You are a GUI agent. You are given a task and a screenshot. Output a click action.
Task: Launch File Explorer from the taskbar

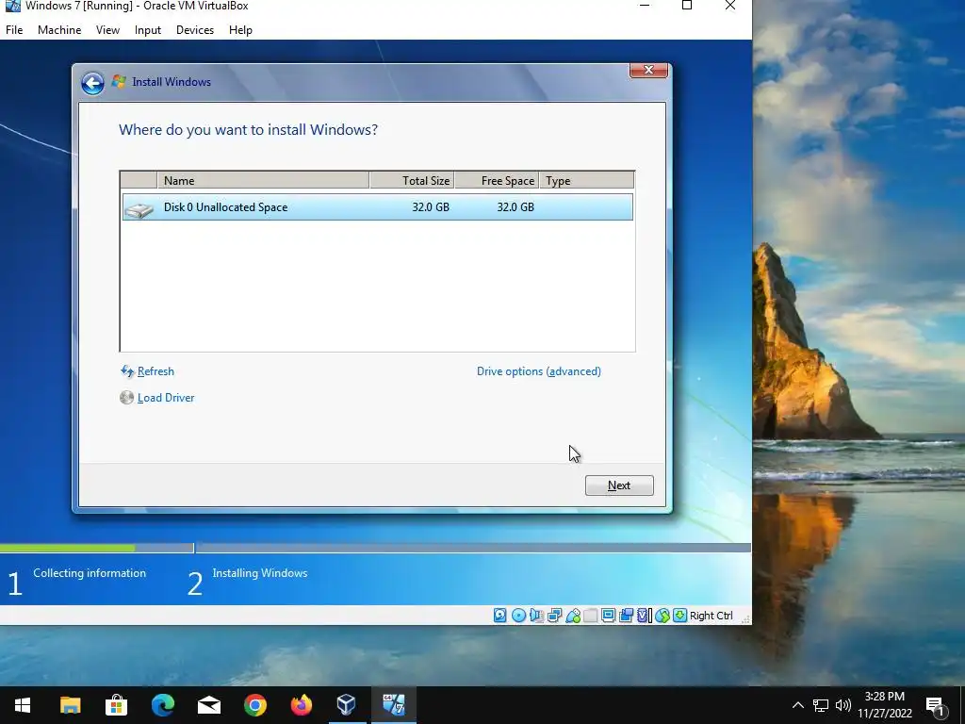[x=70, y=705]
